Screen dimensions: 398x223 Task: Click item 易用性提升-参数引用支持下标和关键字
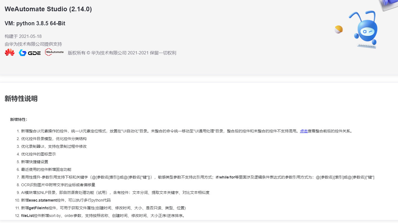[x=198, y=177]
